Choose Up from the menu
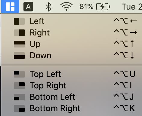 coord(72,44)
